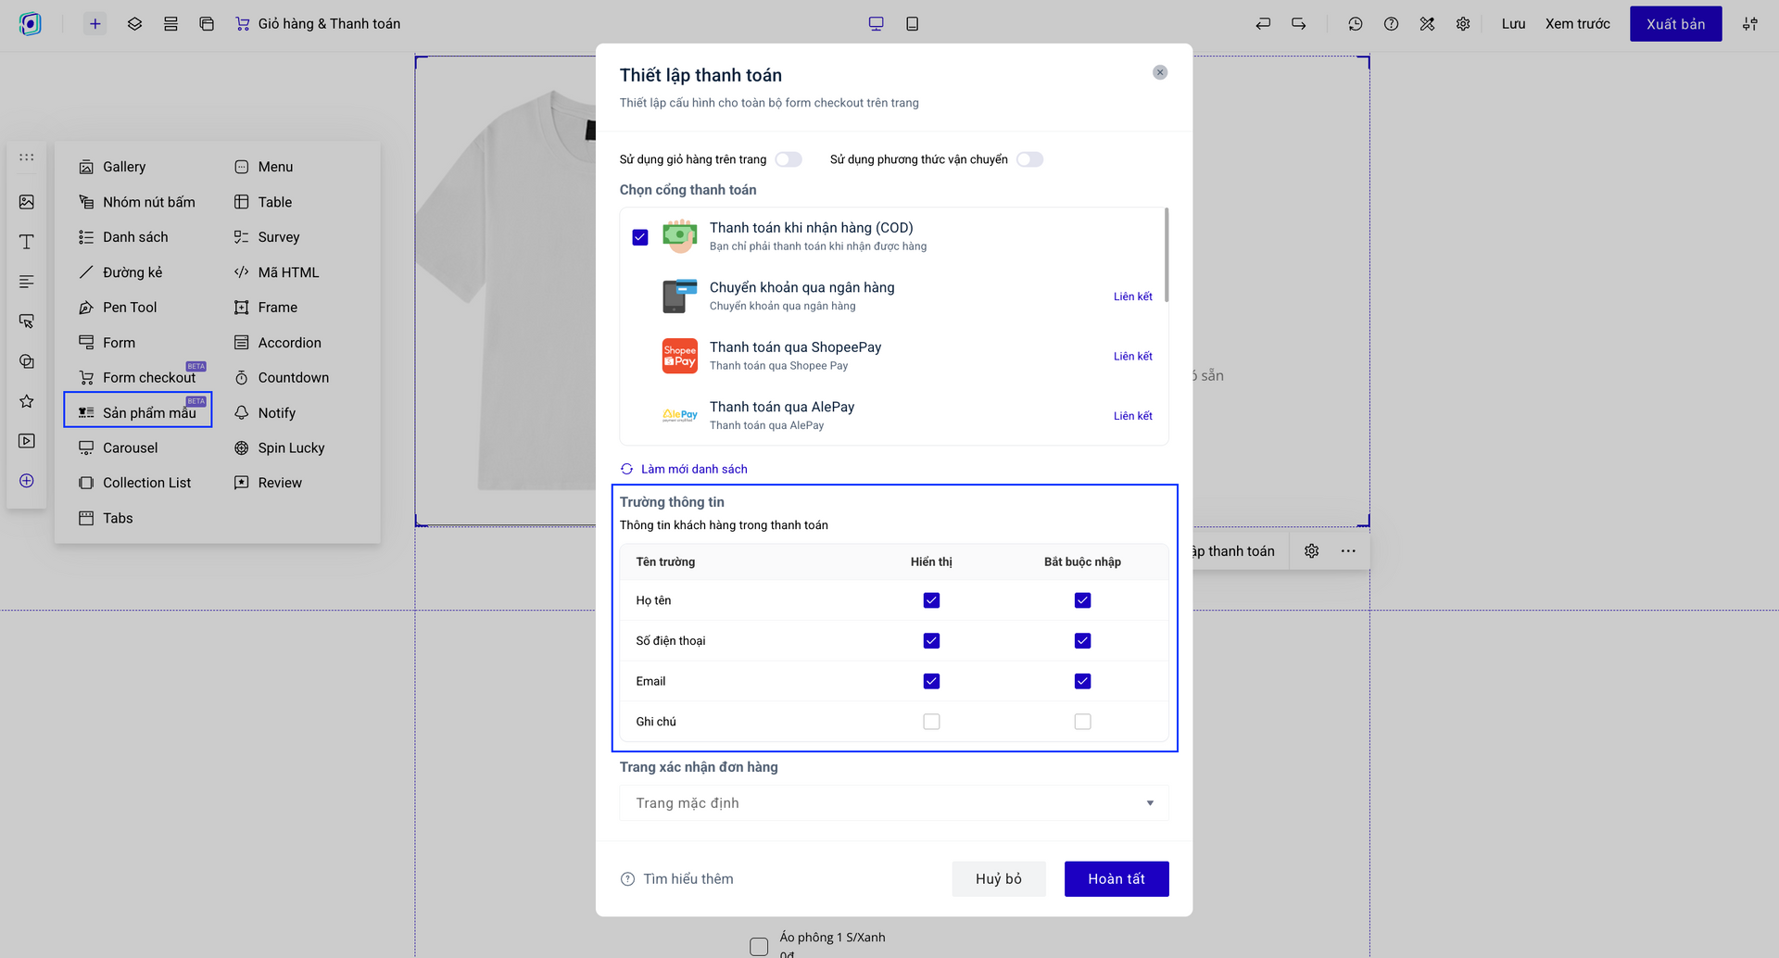This screenshot has height=958, width=1779.
Task: Click the Hoàn tất button
Action: coord(1116,879)
